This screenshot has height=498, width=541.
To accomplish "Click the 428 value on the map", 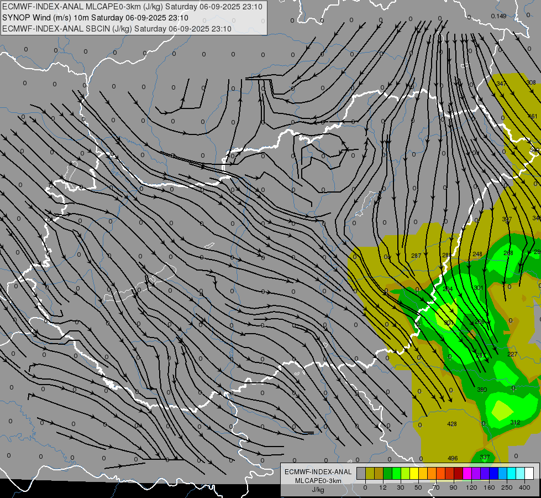I will (x=452, y=424).
